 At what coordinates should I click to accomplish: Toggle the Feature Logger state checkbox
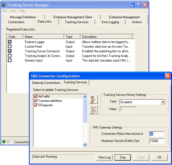pos(10,42)
